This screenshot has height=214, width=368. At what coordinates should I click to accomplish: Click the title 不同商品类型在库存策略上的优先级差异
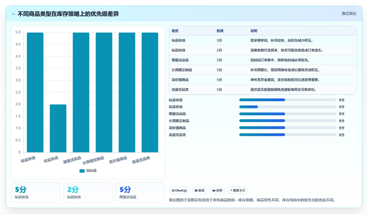68,14
